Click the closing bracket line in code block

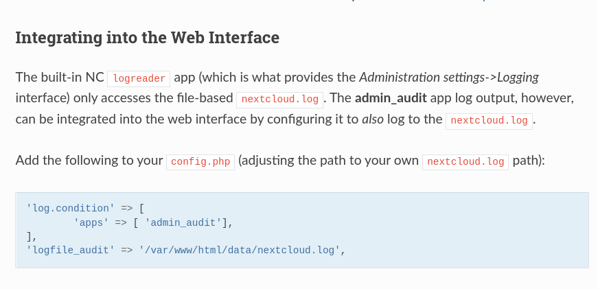click(30, 236)
